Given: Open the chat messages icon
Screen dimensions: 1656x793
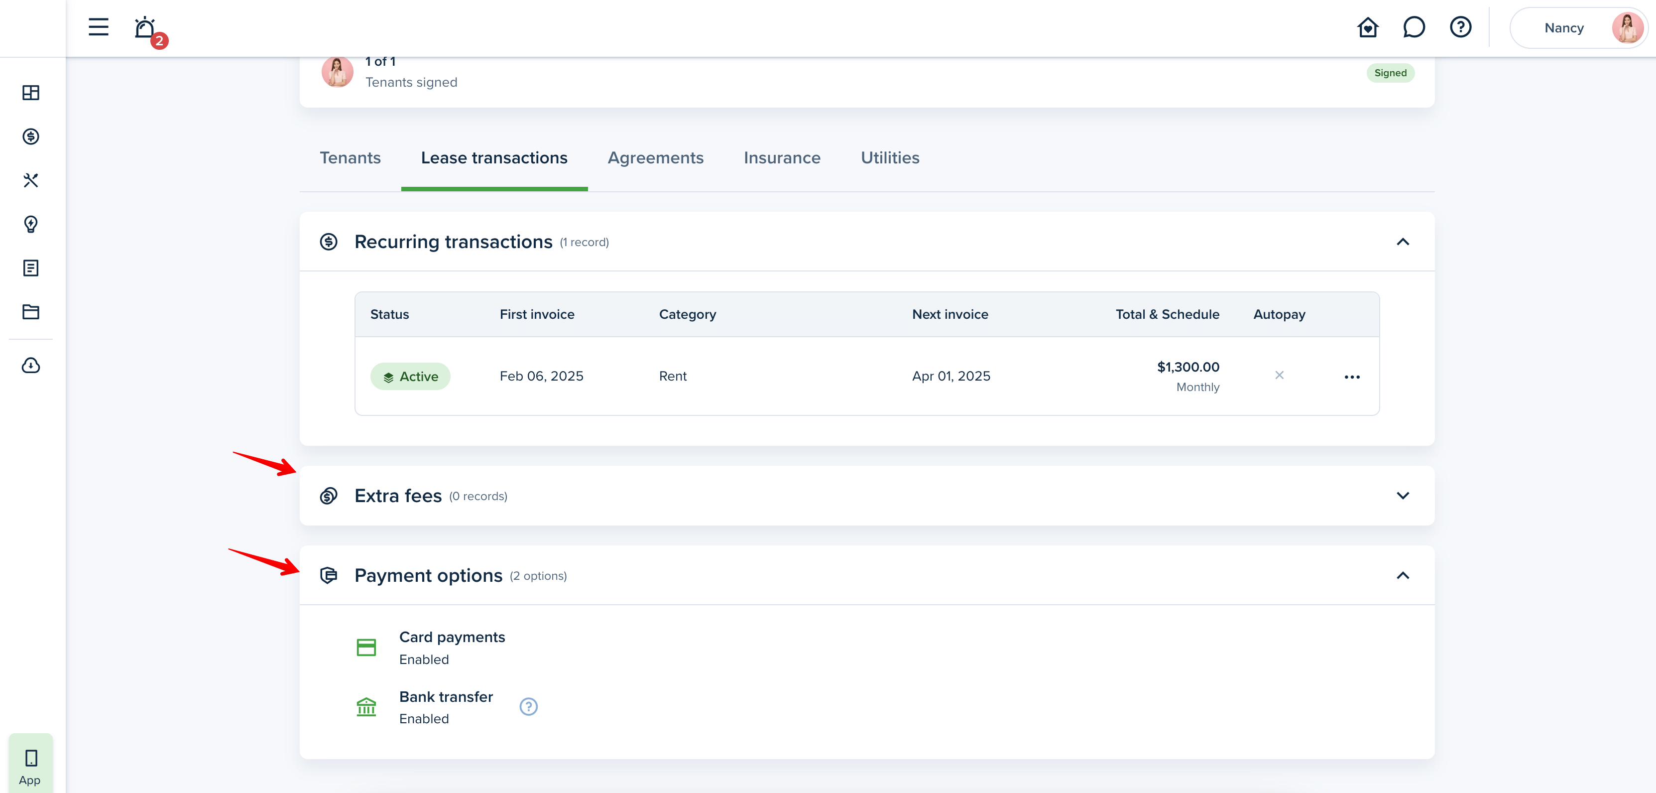Looking at the screenshot, I should point(1414,27).
